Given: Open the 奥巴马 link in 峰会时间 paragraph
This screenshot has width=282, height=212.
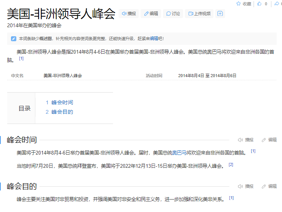Looking at the screenshot, I should pyautogui.click(x=179, y=153).
